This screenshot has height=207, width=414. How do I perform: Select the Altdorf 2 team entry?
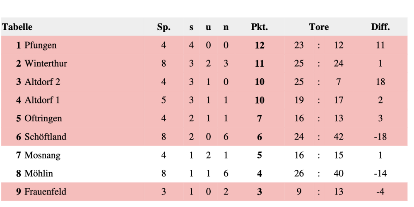click(42, 82)
